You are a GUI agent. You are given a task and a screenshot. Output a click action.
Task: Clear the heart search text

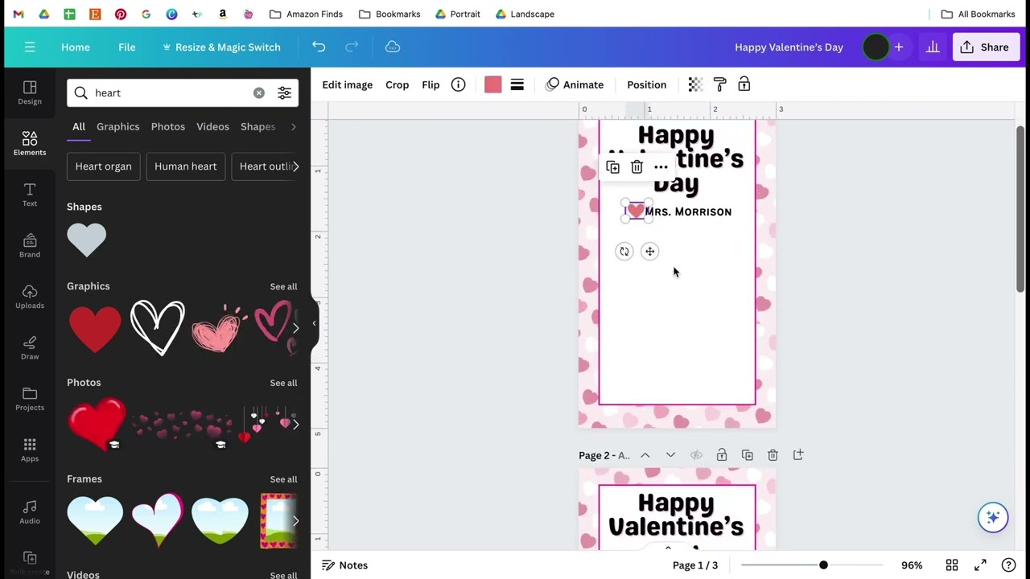click(x=258, y=93)
